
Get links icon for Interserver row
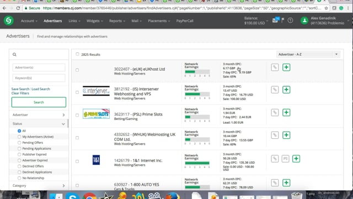[275, 90]
